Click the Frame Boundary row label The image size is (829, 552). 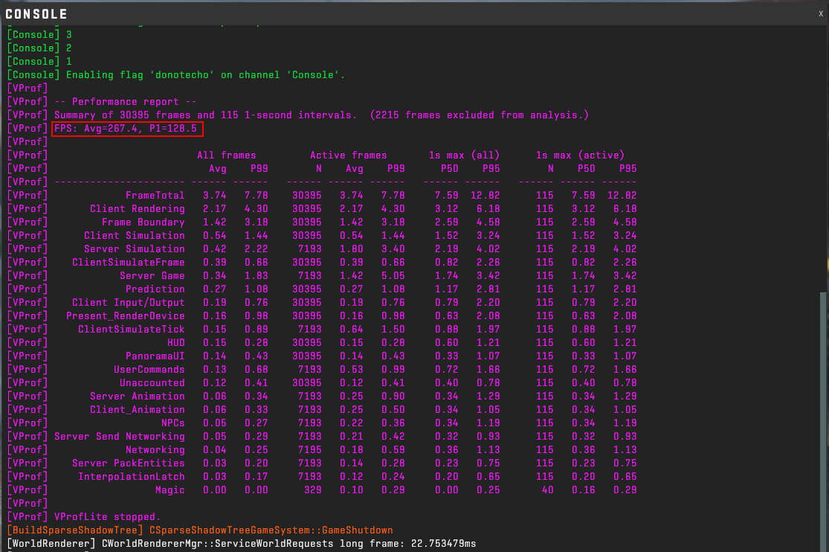(143, 222)
